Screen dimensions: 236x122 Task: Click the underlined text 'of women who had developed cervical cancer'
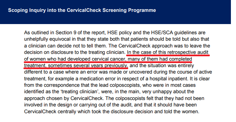click(x=75, y=59)
